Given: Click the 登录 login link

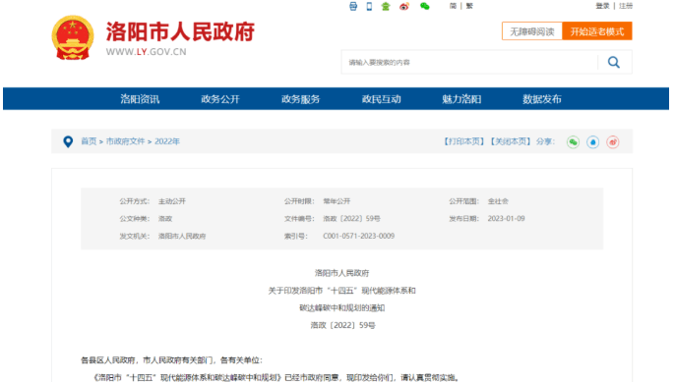Looking at the screenshot, I should pos(602,6).
